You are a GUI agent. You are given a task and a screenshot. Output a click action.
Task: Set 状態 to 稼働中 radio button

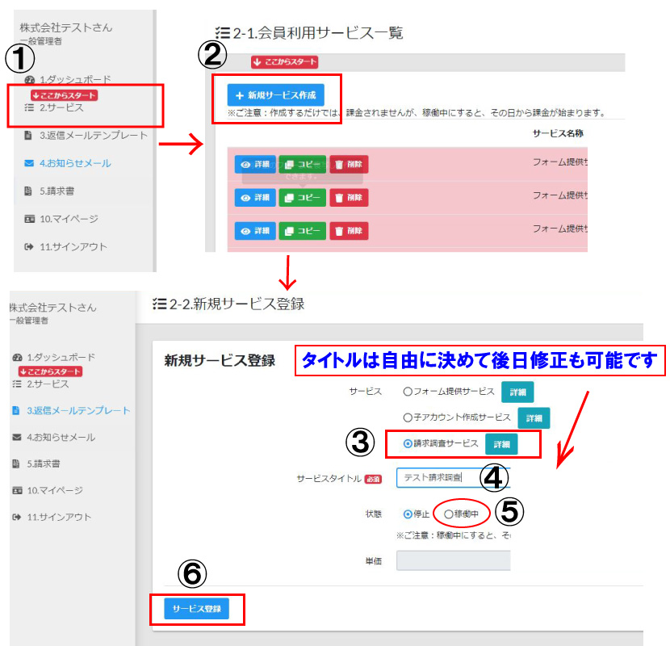coord(448,514)
